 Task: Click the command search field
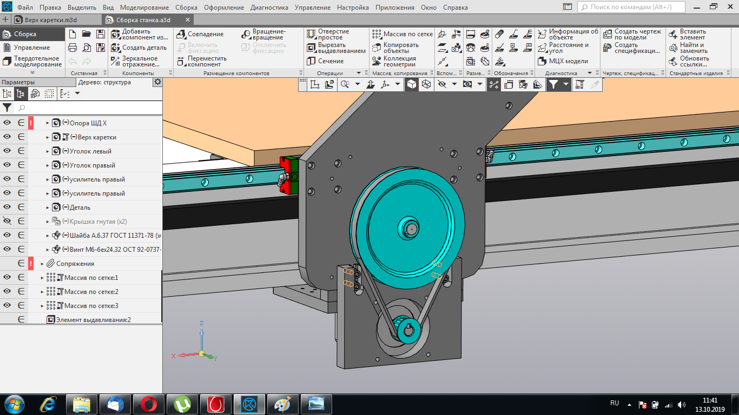coord(632,7)
